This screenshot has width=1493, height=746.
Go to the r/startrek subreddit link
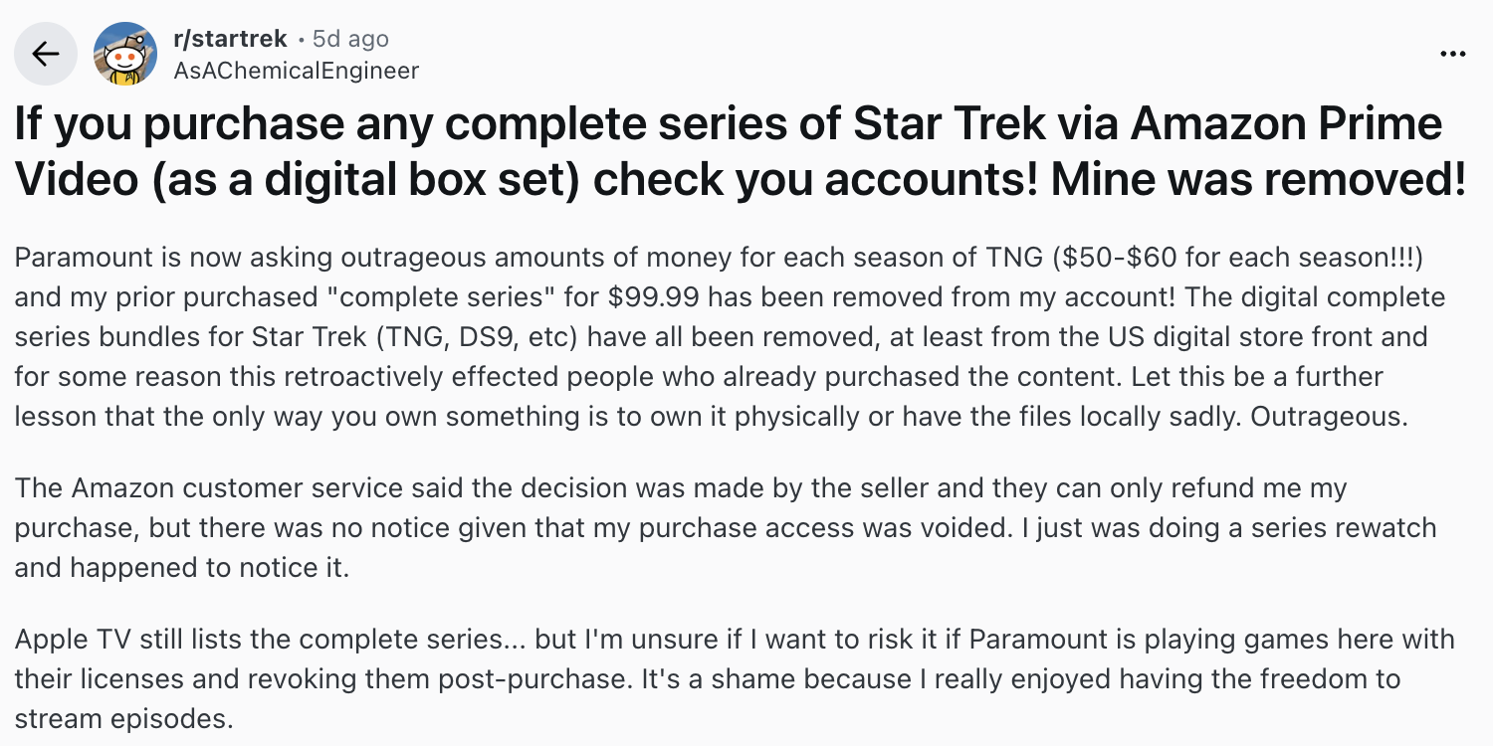pos(230,39)
